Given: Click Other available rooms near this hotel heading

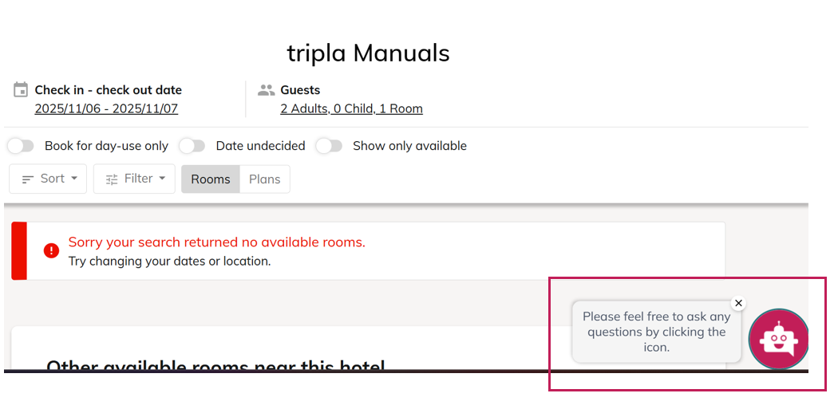Looking at the screenshot, I should point(215,366).
